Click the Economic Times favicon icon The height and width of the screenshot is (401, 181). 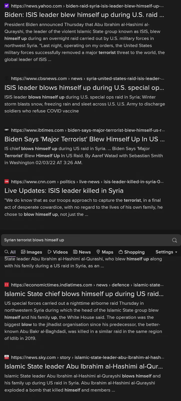(7, 285)
